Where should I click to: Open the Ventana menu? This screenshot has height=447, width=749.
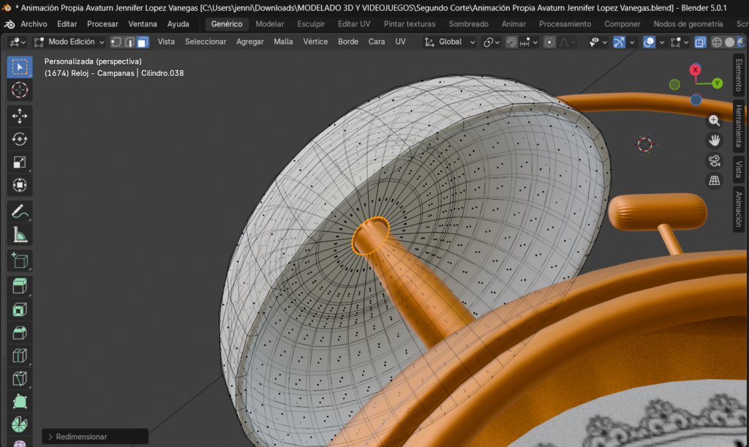[143, 24]
